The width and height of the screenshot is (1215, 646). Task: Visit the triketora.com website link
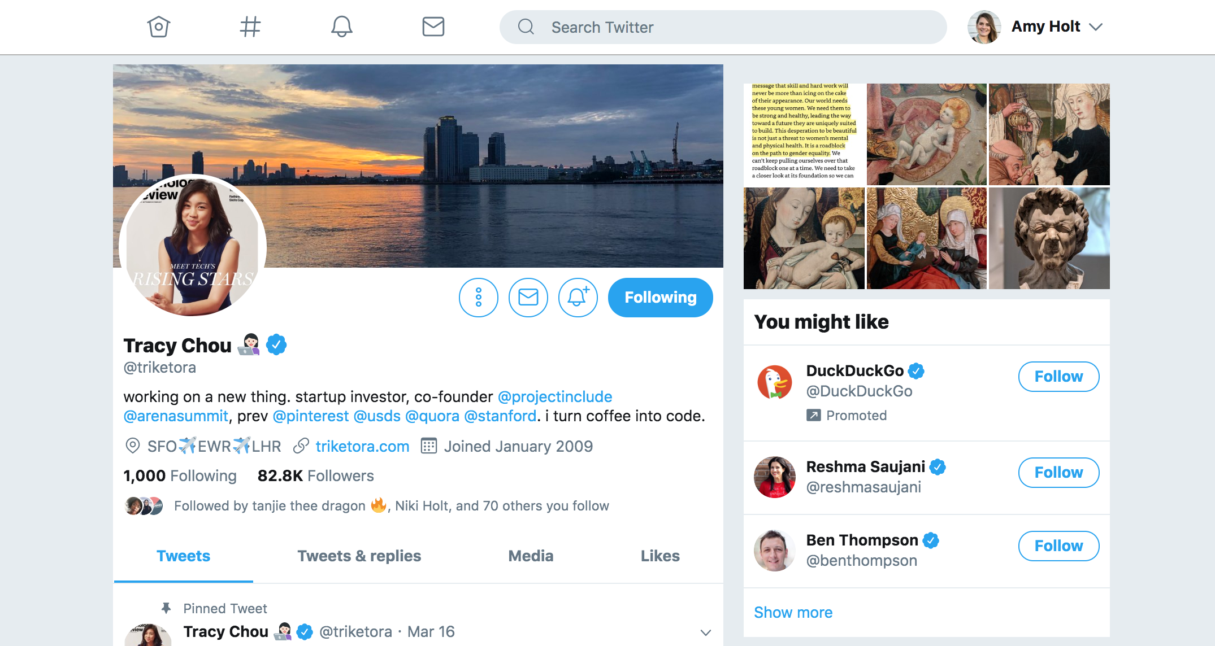pos(362,446)
